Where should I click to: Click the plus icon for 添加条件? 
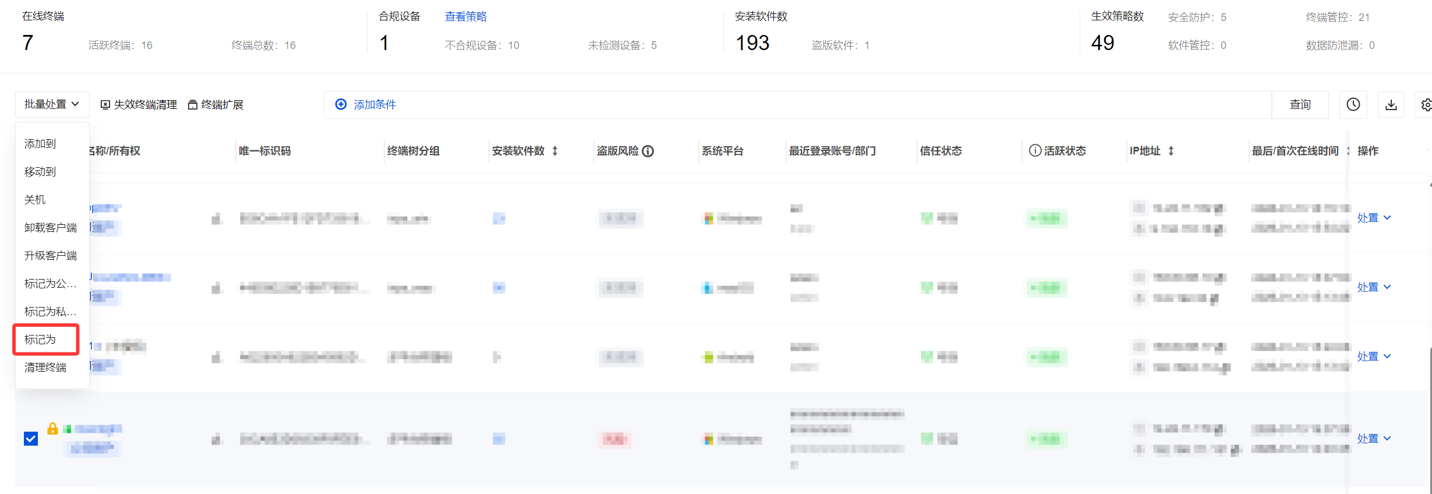click(x=341, y=104)
